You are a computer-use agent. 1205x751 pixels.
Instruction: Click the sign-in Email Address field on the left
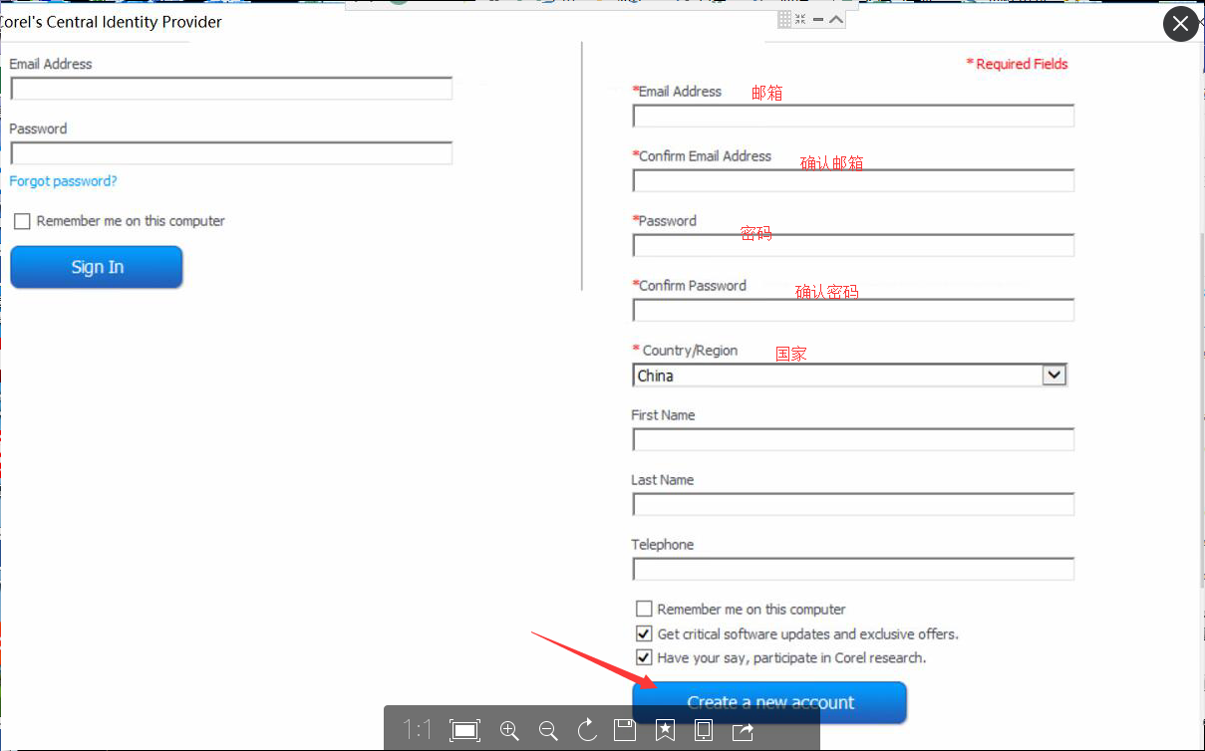(231, 89)
